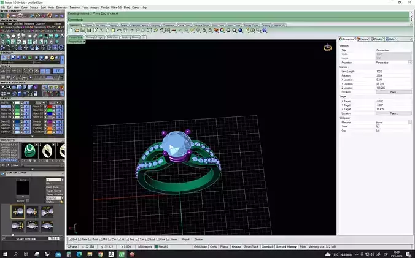The width and height of the screenshot is (415, 258).
Task: Open the Transform menu in menu bar
Action: [75, 7]
